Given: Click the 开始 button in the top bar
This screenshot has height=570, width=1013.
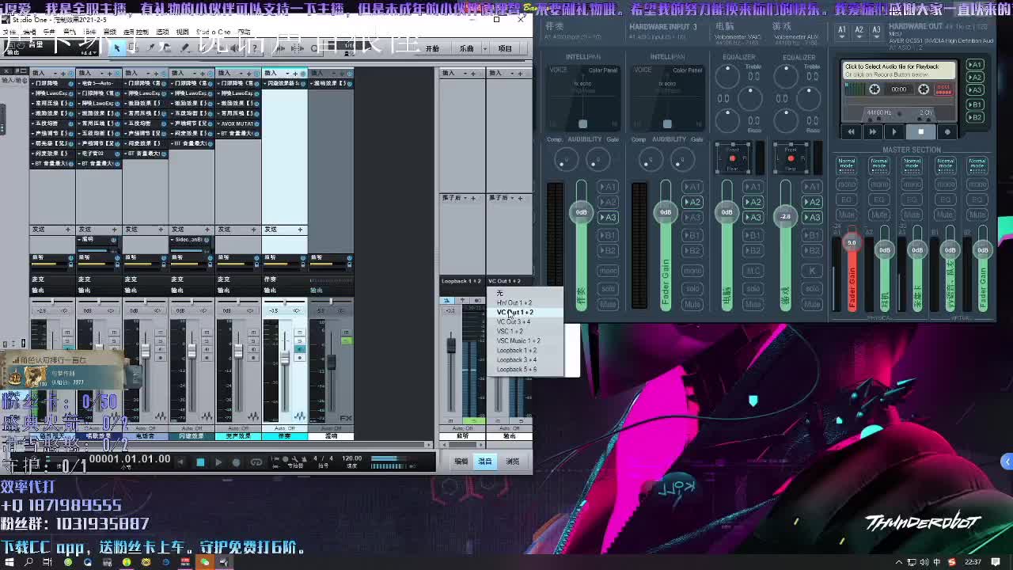Looking at the screenshot, I should coord(432,48).
